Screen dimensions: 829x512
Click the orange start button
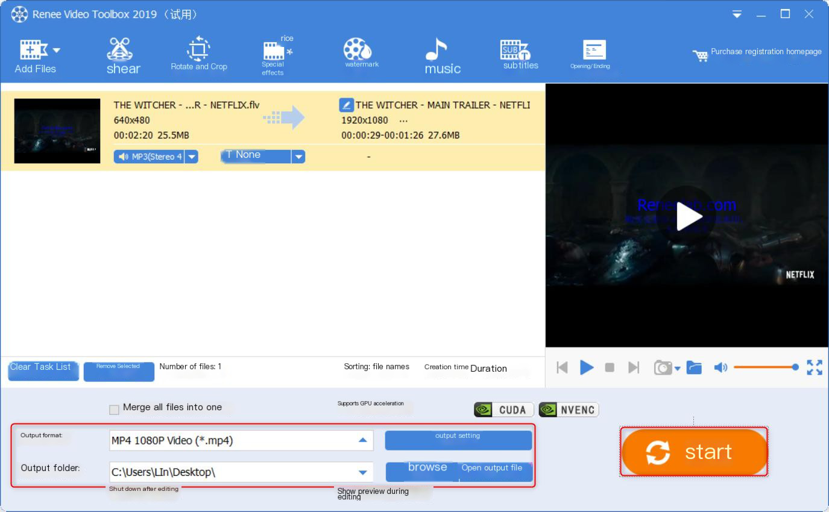click(694, 452)
